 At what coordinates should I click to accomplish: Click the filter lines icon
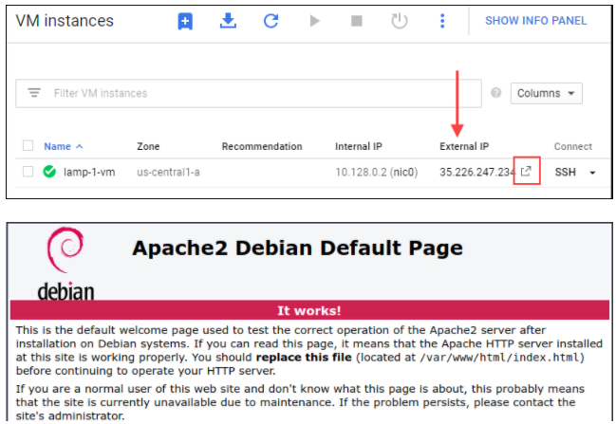coord(34,93)
